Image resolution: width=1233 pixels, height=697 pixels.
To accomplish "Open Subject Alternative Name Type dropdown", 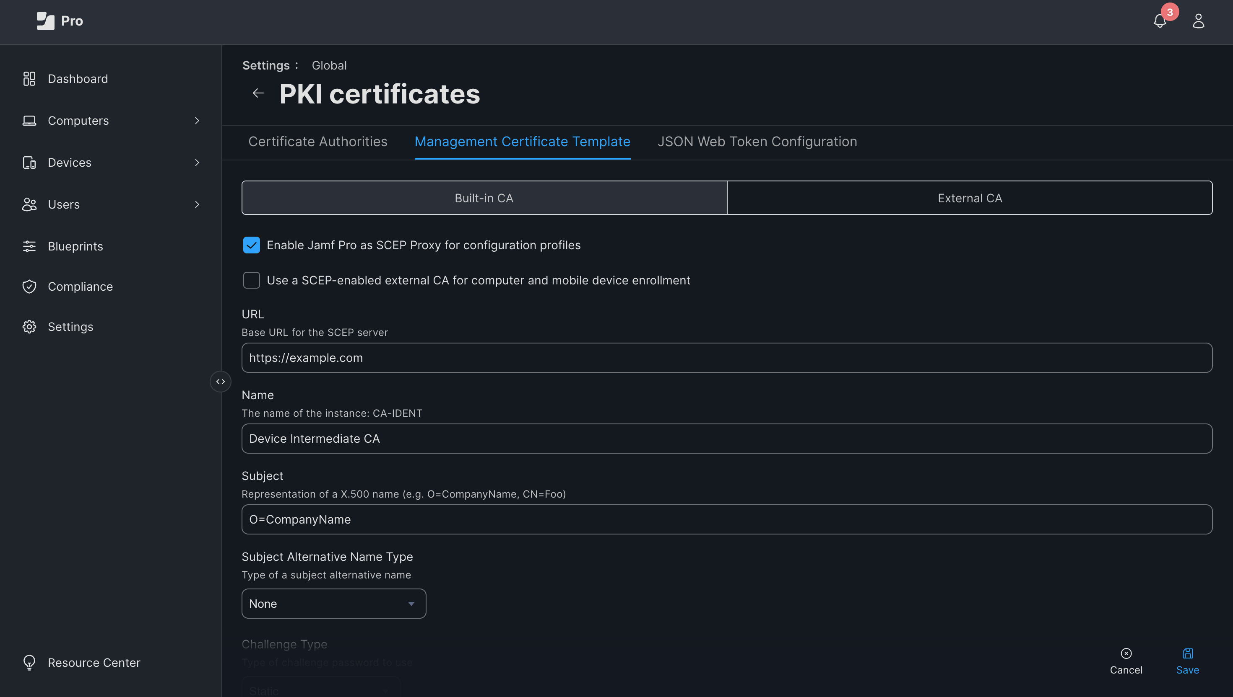I will click(x=333, y=603).
